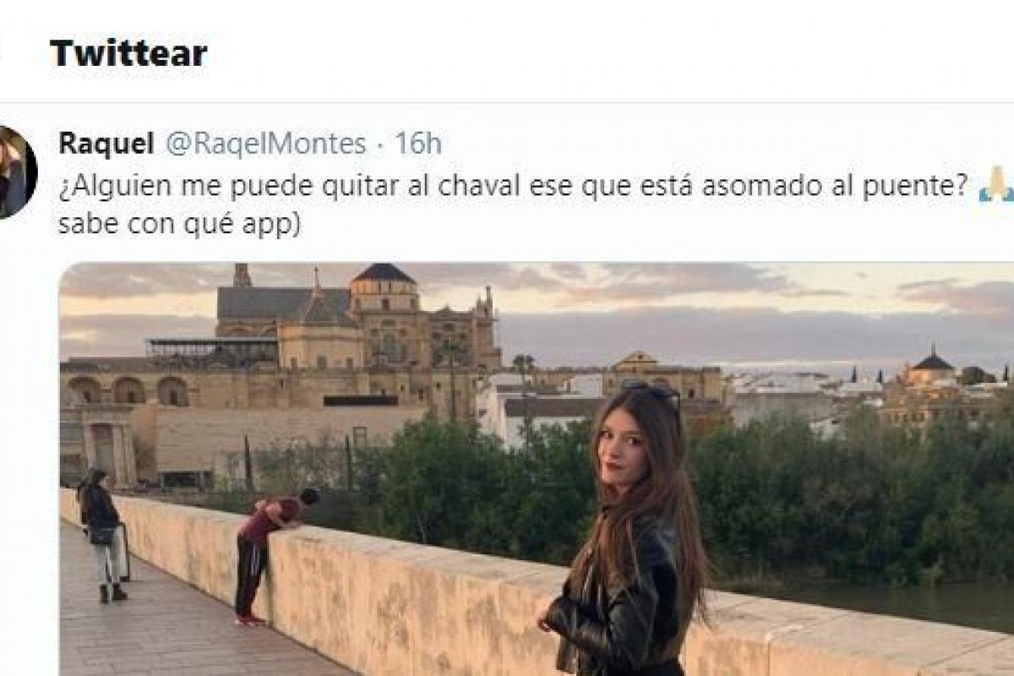Click the 'sabe con qué app)' text line
Image resolution: width=1014 pixels, height=676 pixels.
(179, 226)
